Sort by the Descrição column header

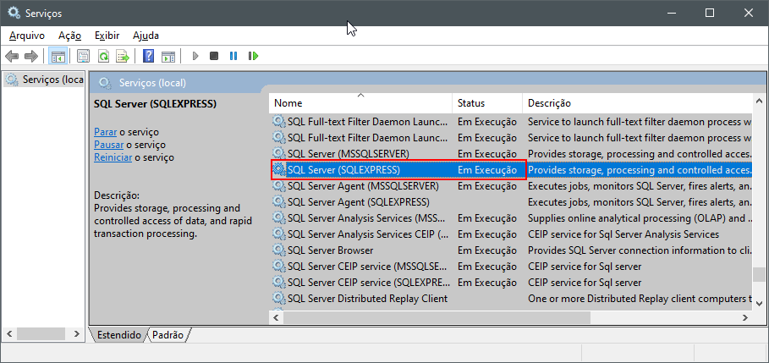pos(637,103)
